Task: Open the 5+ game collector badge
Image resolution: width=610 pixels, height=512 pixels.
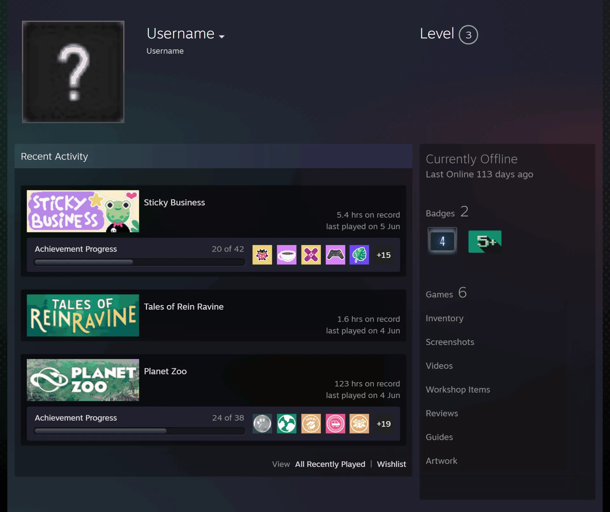Action: click(485, 242)
